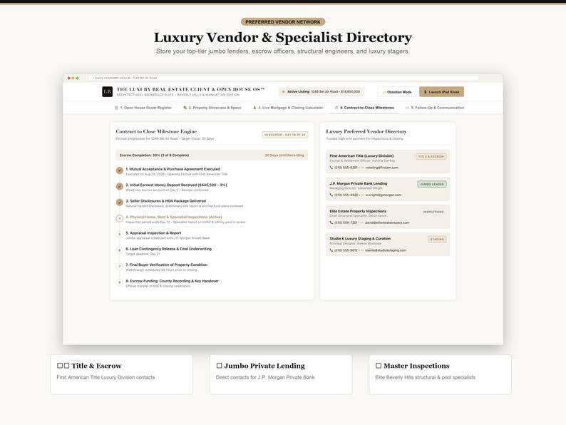Click the browser address bar in the mockup
Image resolution: width=566 pixels, height=425 pixels.
click(x=283, y=78)
